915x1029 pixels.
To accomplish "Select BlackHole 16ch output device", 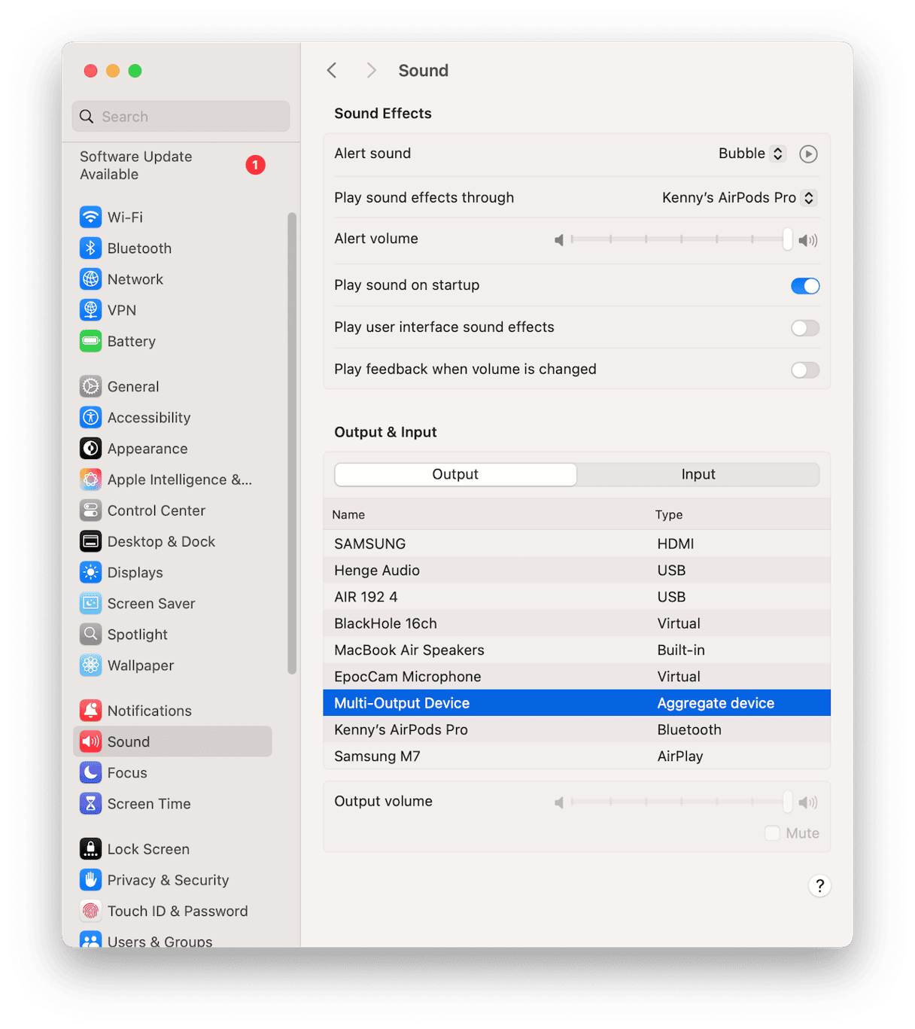I will (x=577, y=623).
